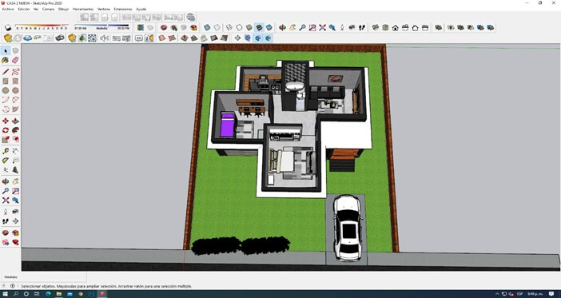Open the 3D Warehouse globe icon
561x298 pixels.
point(191,17)
